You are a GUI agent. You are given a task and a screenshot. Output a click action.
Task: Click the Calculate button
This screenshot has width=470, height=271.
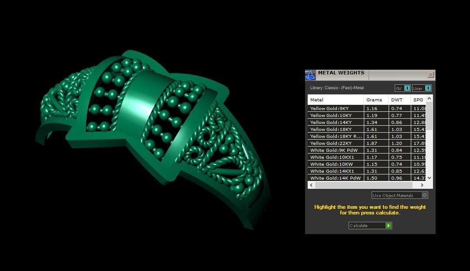370,225
